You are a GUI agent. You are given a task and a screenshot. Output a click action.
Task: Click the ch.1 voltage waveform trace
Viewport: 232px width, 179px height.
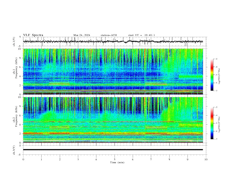coord(113,42)
